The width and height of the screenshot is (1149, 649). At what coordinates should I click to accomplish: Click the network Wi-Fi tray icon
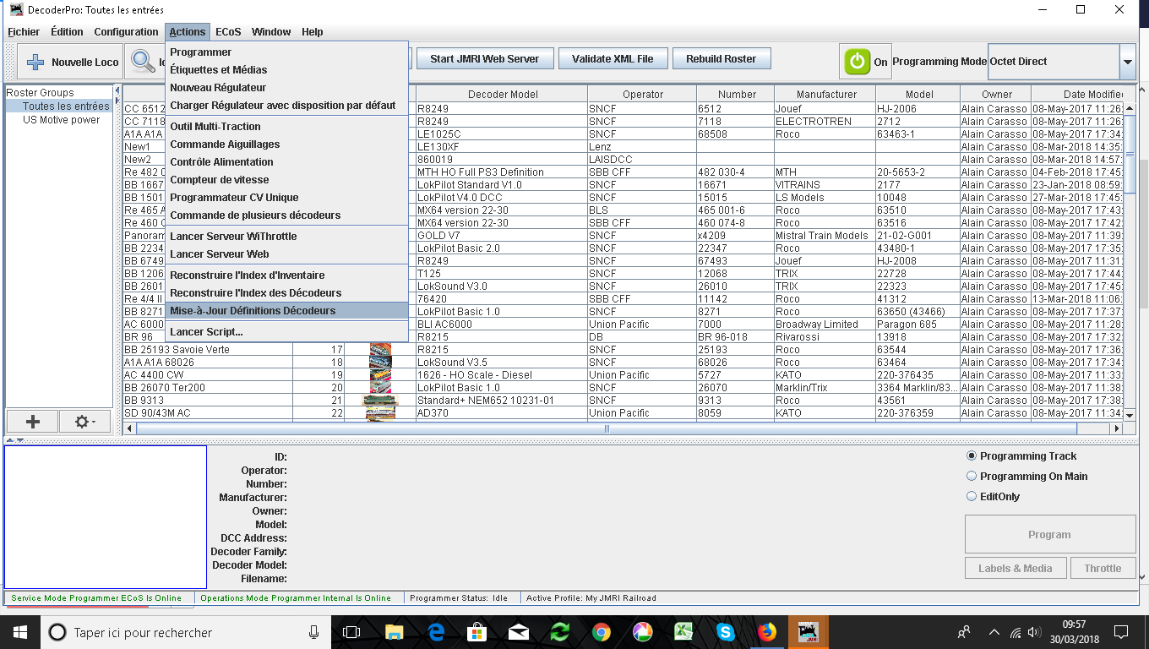pos(1016,632)
